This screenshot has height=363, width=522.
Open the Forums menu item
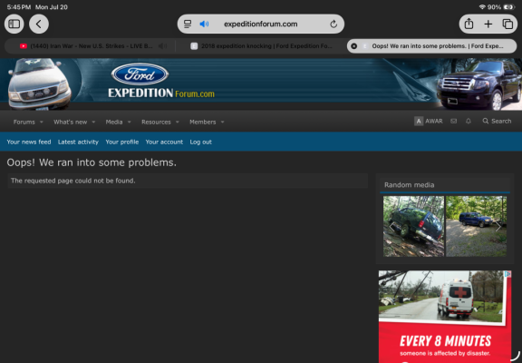24,122
